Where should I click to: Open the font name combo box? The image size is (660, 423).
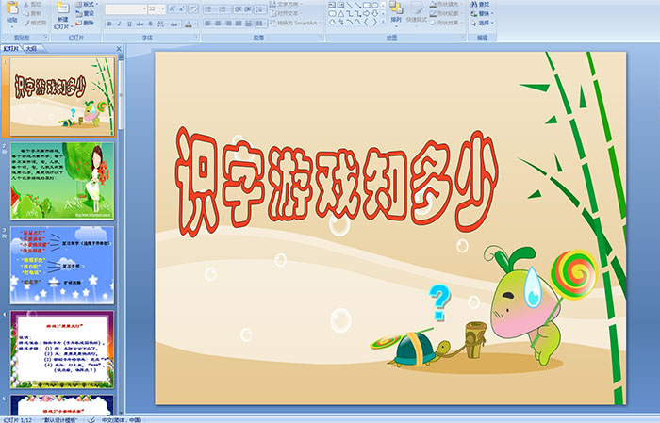click(125, 9)
